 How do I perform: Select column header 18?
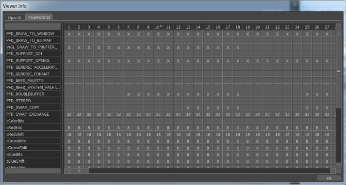238,27
